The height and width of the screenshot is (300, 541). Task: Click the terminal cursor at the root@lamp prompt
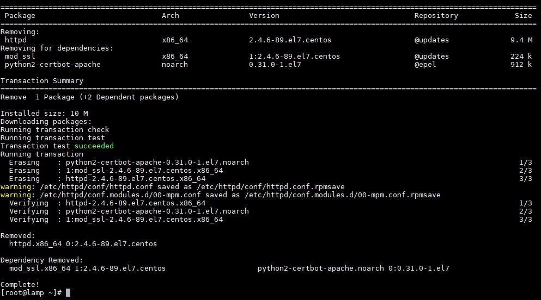(68, 293)
